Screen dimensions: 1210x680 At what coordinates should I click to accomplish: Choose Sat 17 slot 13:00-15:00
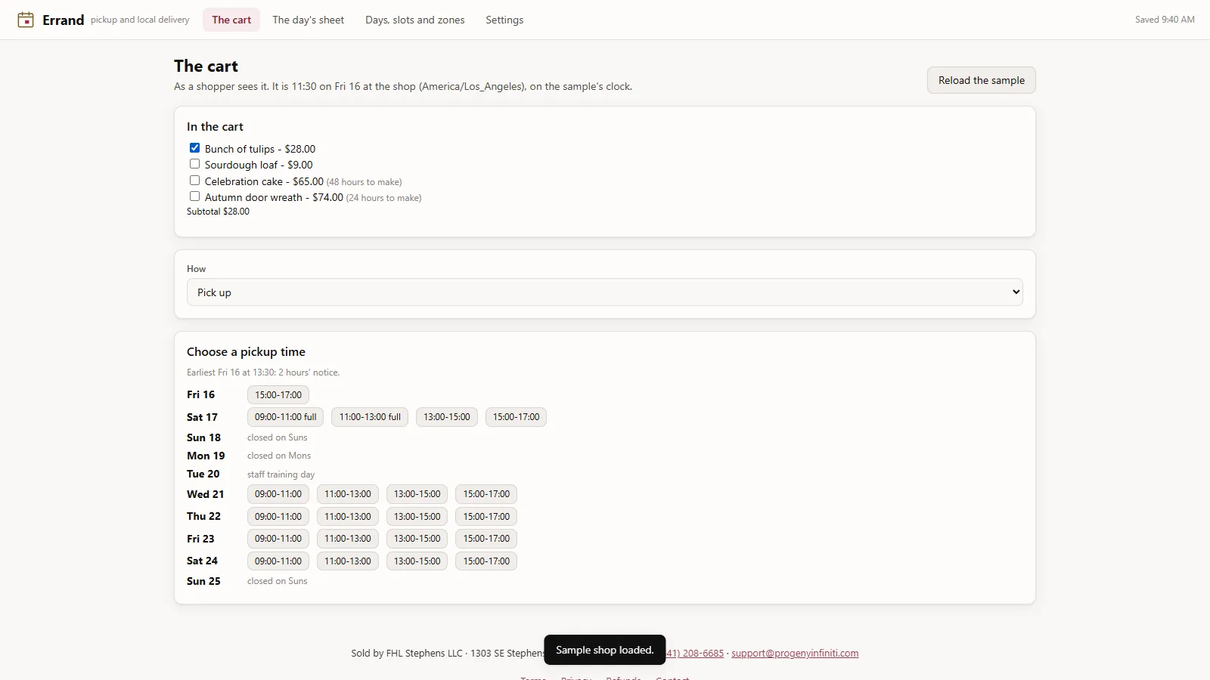(x=447, y=417)
